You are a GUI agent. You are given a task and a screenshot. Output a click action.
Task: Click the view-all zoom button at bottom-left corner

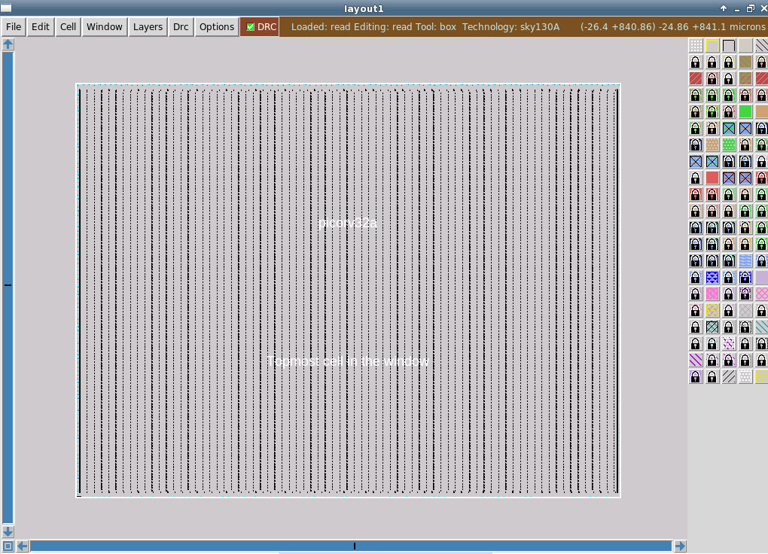(8, 546)
